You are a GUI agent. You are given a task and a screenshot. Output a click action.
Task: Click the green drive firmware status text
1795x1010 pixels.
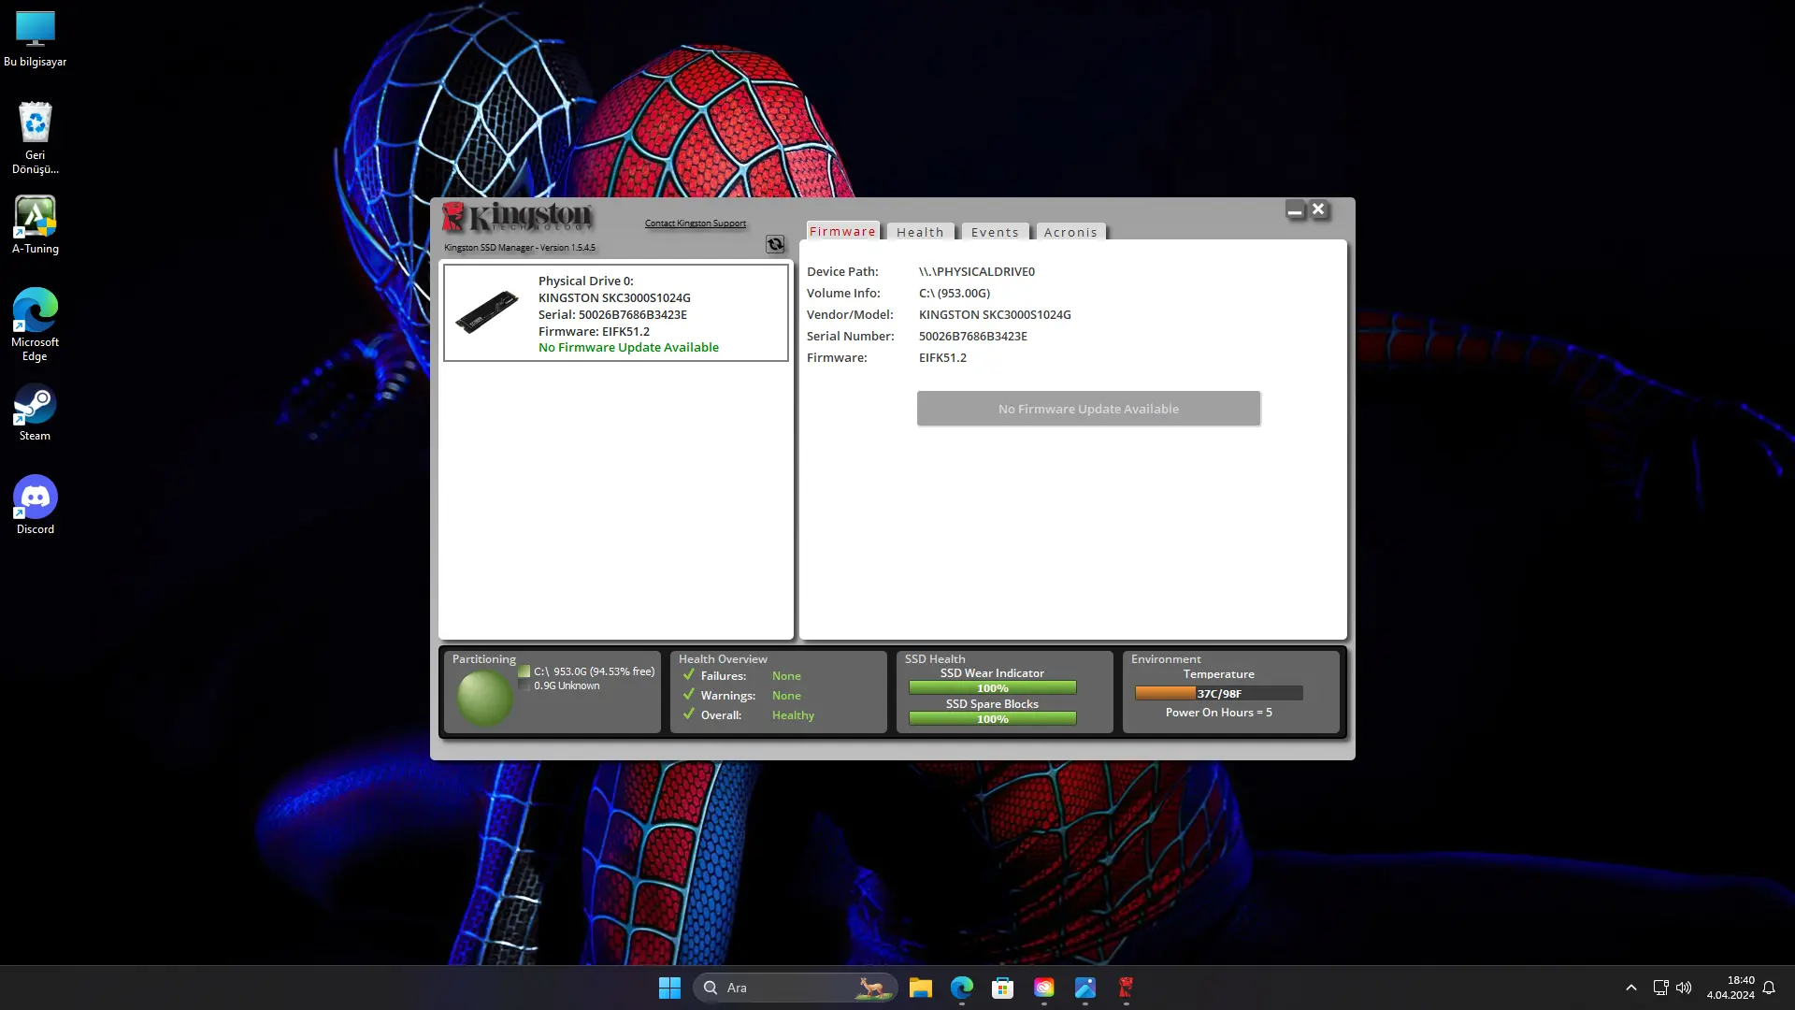click(x=628, y=347)
